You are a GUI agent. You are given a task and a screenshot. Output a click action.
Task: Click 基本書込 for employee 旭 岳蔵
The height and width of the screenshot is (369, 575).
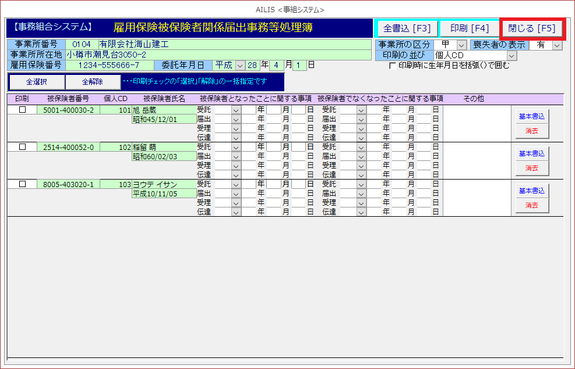coord(531,116)
